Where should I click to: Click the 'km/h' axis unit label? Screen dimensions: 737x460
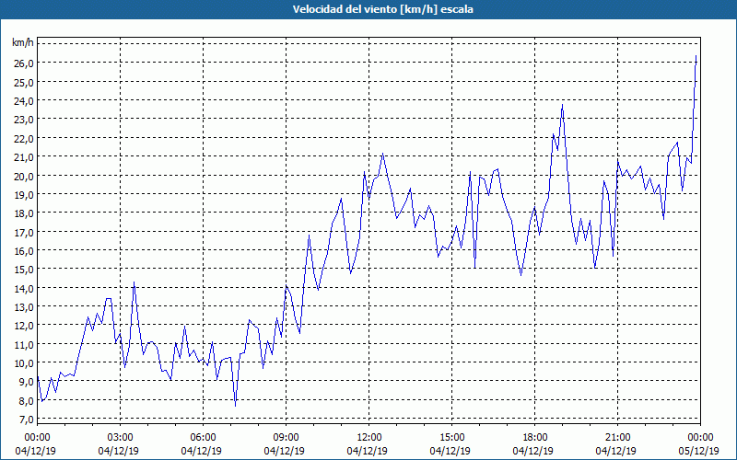pyautogui.click(x=23, y=43)
